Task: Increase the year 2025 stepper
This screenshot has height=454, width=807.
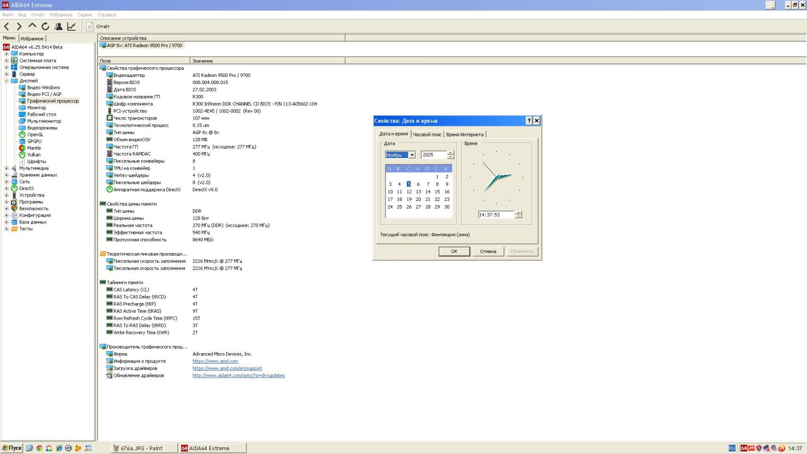Action: coord(451,153)
